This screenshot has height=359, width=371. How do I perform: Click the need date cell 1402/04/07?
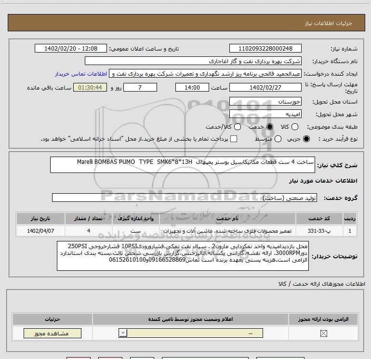point(40,231)
